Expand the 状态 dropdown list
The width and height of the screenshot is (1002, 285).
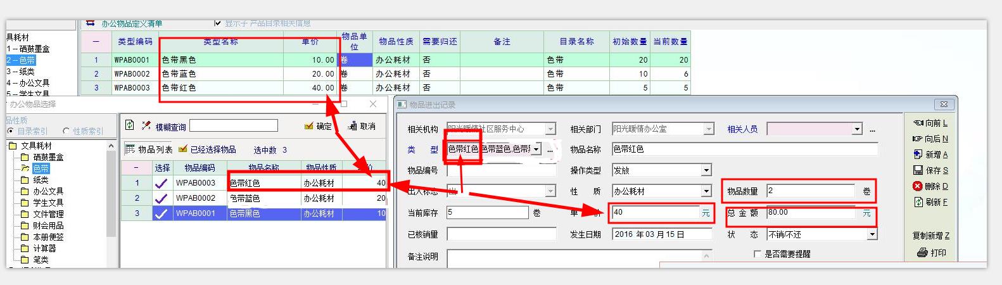(872, 234)
